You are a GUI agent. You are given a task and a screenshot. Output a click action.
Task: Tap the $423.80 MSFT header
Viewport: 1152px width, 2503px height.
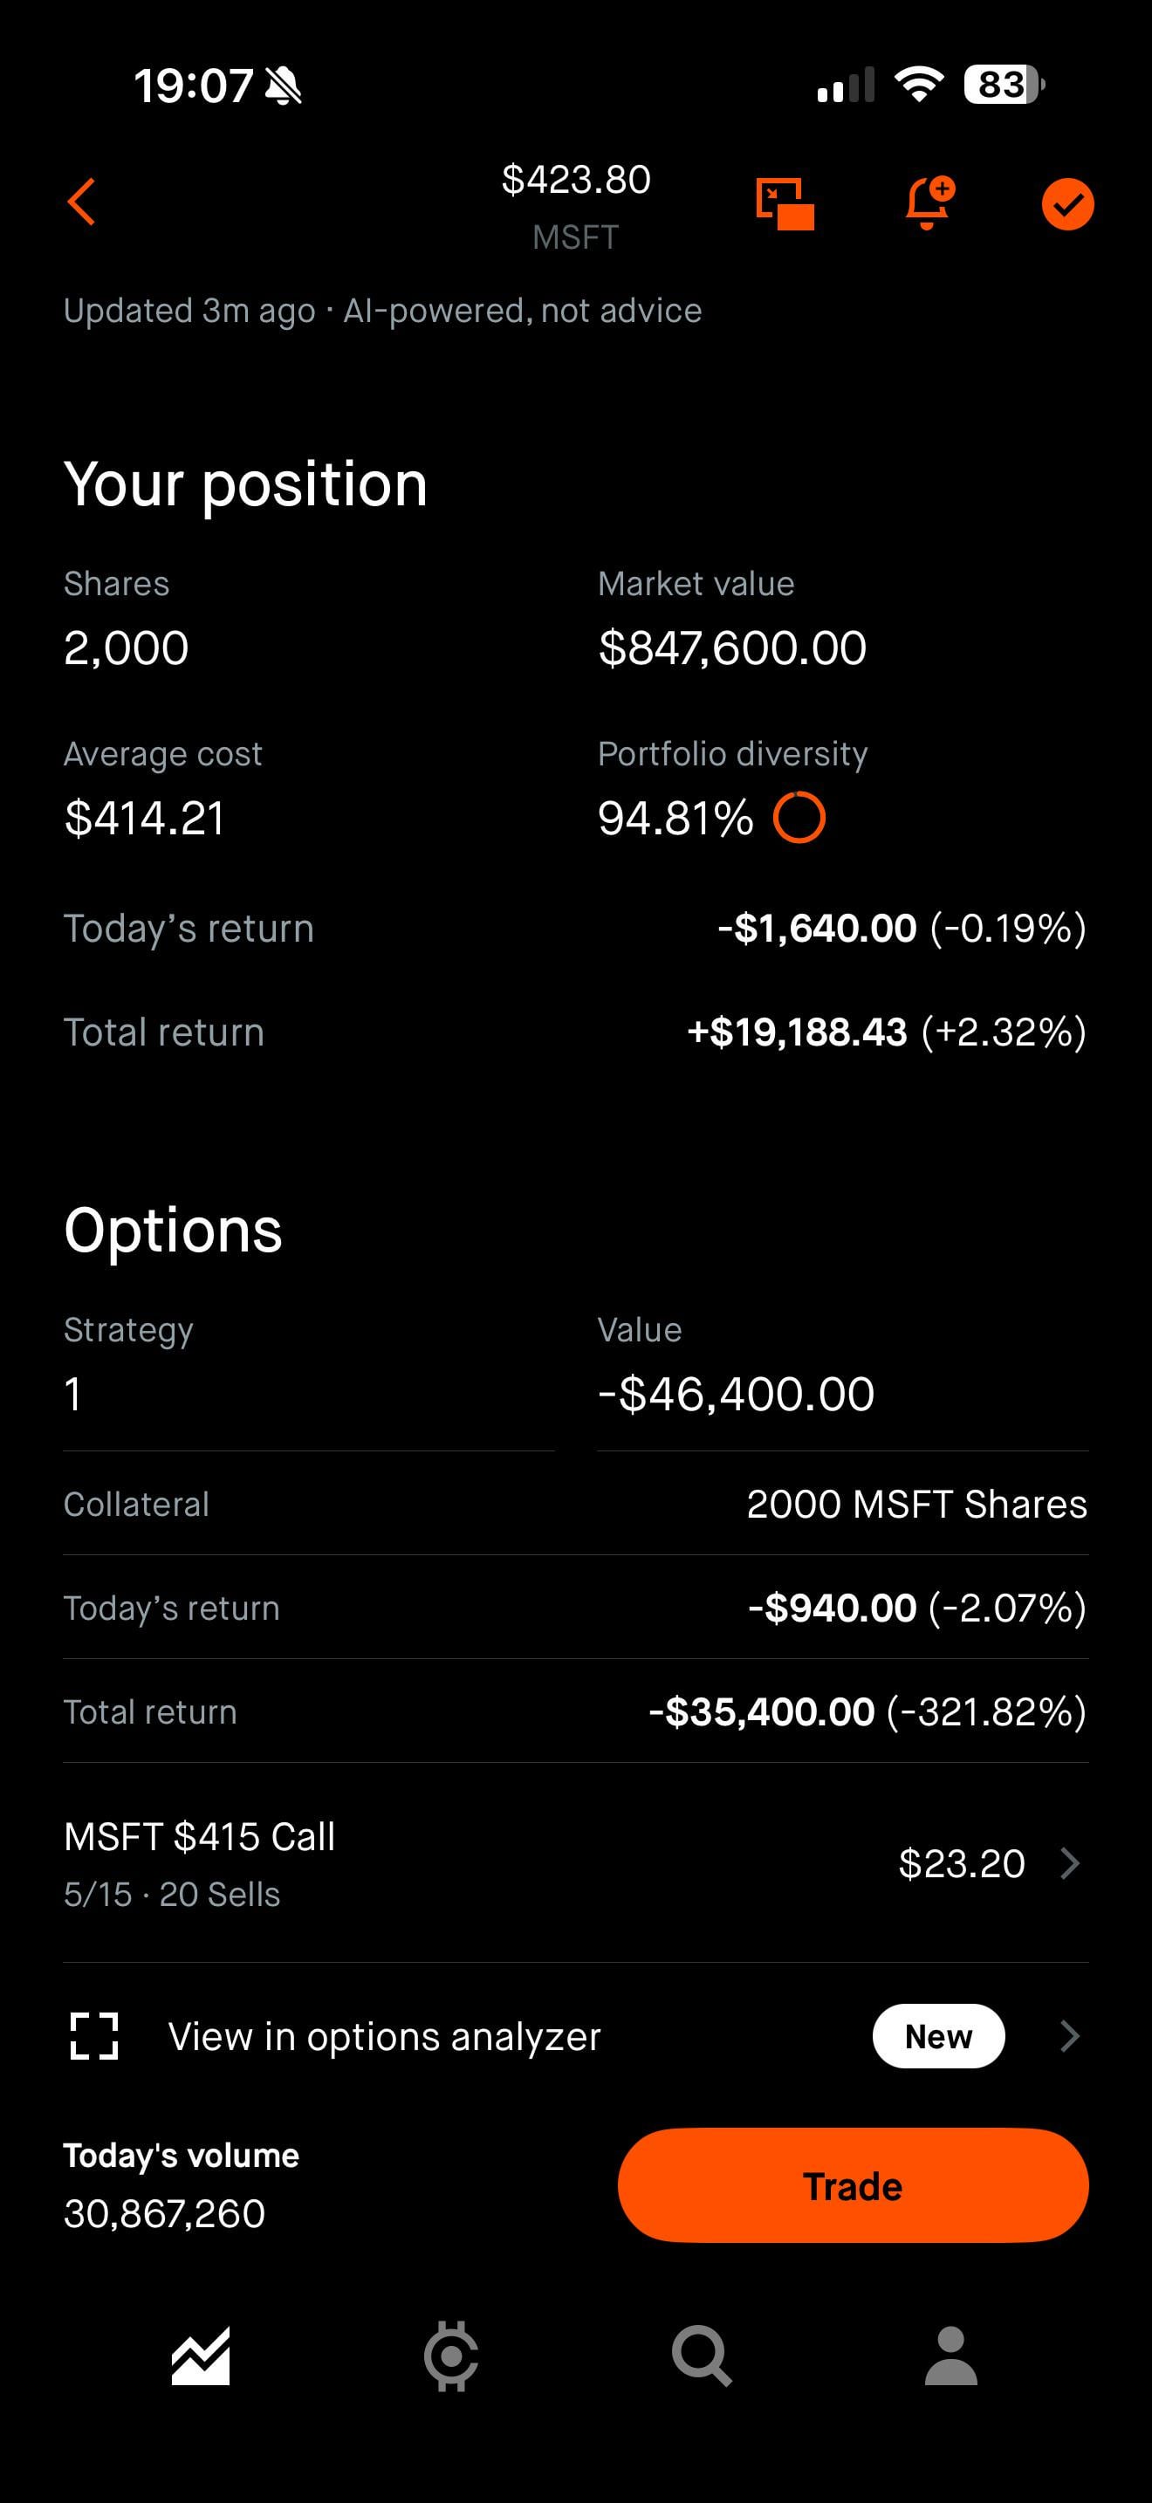click(x=576, y=204)
